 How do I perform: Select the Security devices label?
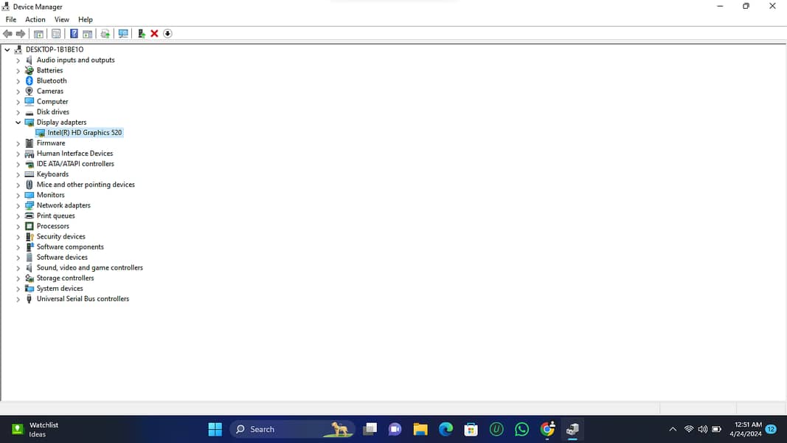[60, 236]
